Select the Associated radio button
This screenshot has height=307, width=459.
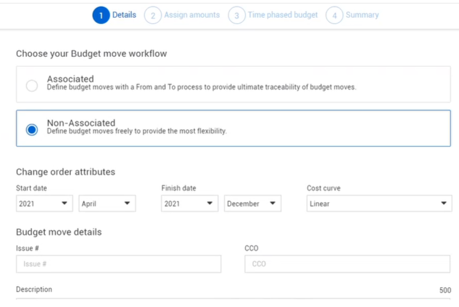click(31, 86)
